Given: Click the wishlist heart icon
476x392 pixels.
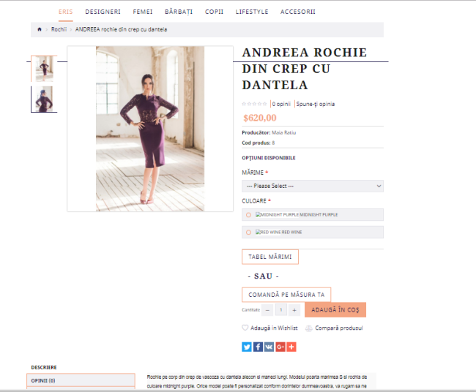Looking at the screenshot, I should (245, 328).
